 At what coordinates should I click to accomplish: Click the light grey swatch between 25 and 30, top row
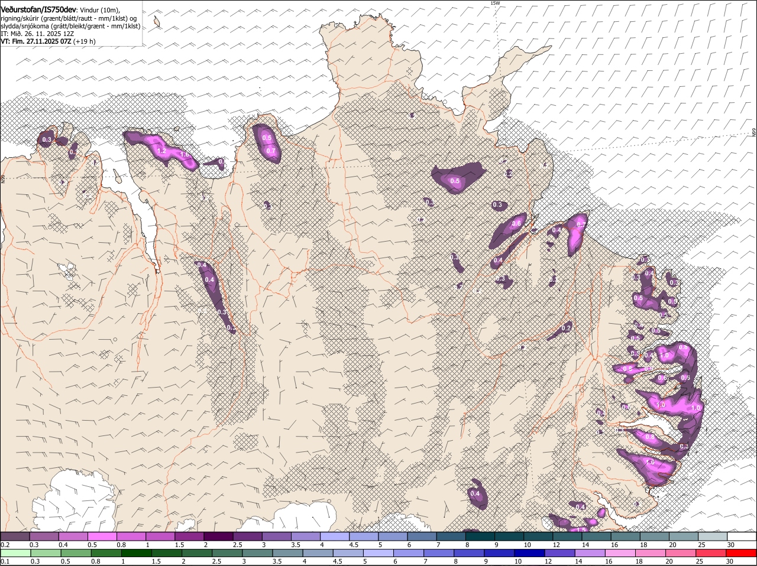(x=713, y=536)
